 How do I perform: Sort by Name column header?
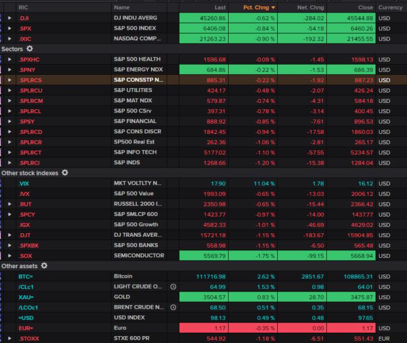point(122,7)
